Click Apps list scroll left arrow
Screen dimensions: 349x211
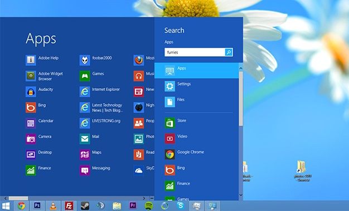6,198
